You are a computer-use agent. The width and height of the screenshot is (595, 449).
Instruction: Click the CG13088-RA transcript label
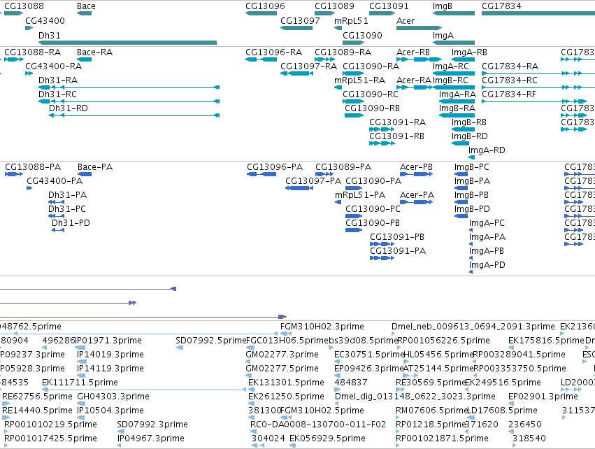coord(33,52)
